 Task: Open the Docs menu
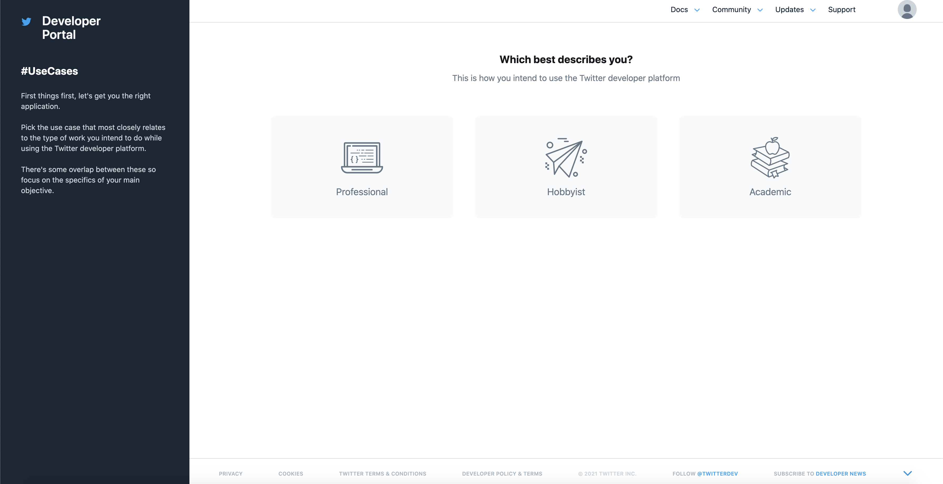[679, 10]
